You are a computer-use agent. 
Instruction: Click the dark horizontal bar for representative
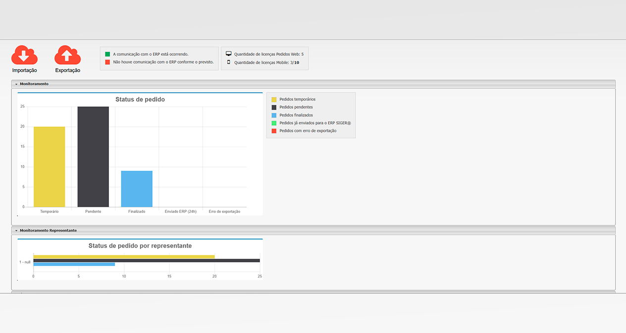[147, 260]
